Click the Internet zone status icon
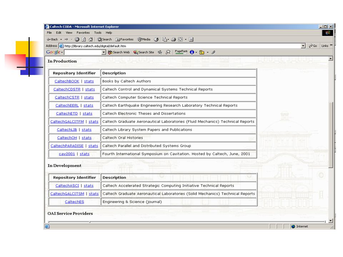The image size is (343, 257). click(x=293, y=226)
